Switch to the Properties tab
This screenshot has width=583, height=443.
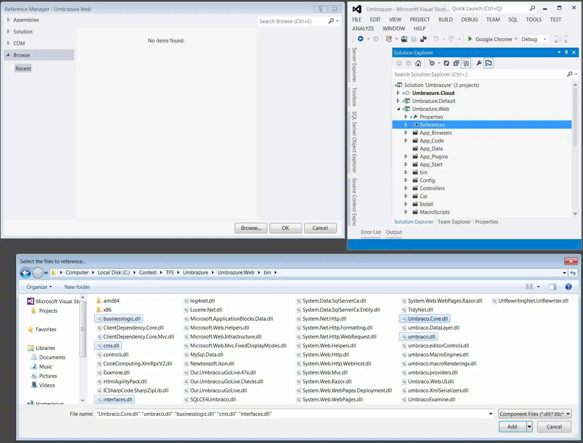point(486,222)
